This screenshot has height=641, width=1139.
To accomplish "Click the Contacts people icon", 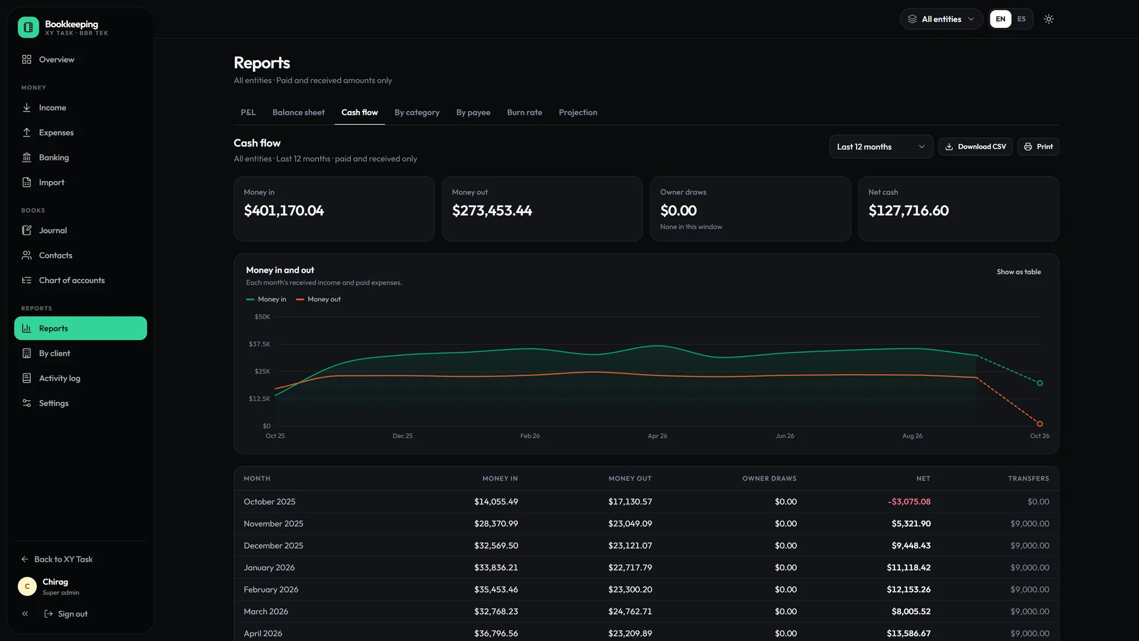I will click(27, 256).
